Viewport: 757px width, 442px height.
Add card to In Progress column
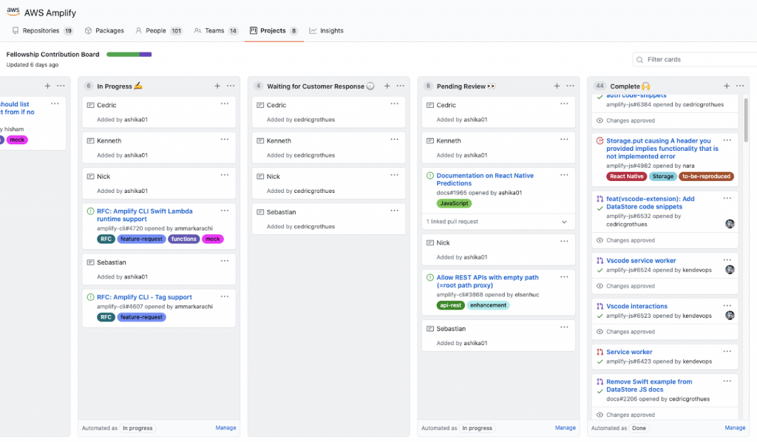click(x=217, y=86)
